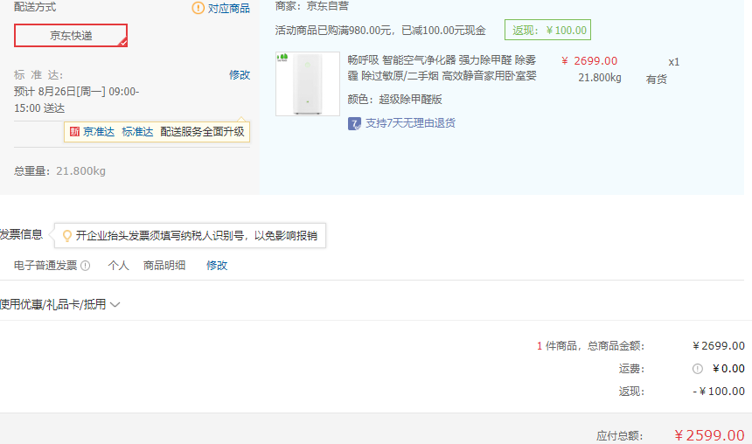The image size is (752, 444).
Task: Click 商品明细 invoice content text
Action: point(164,266)
